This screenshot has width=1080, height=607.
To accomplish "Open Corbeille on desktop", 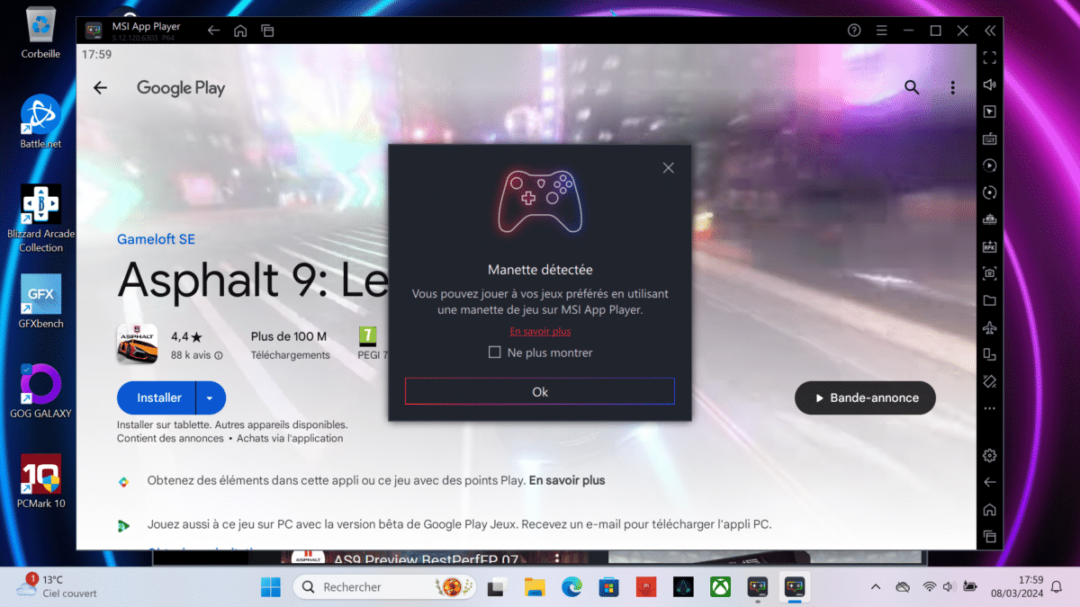I will tap(40, 32).
